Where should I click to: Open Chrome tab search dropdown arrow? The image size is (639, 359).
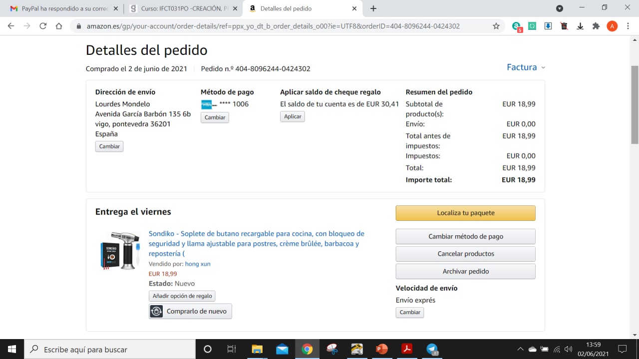click(x=560, y=8)
